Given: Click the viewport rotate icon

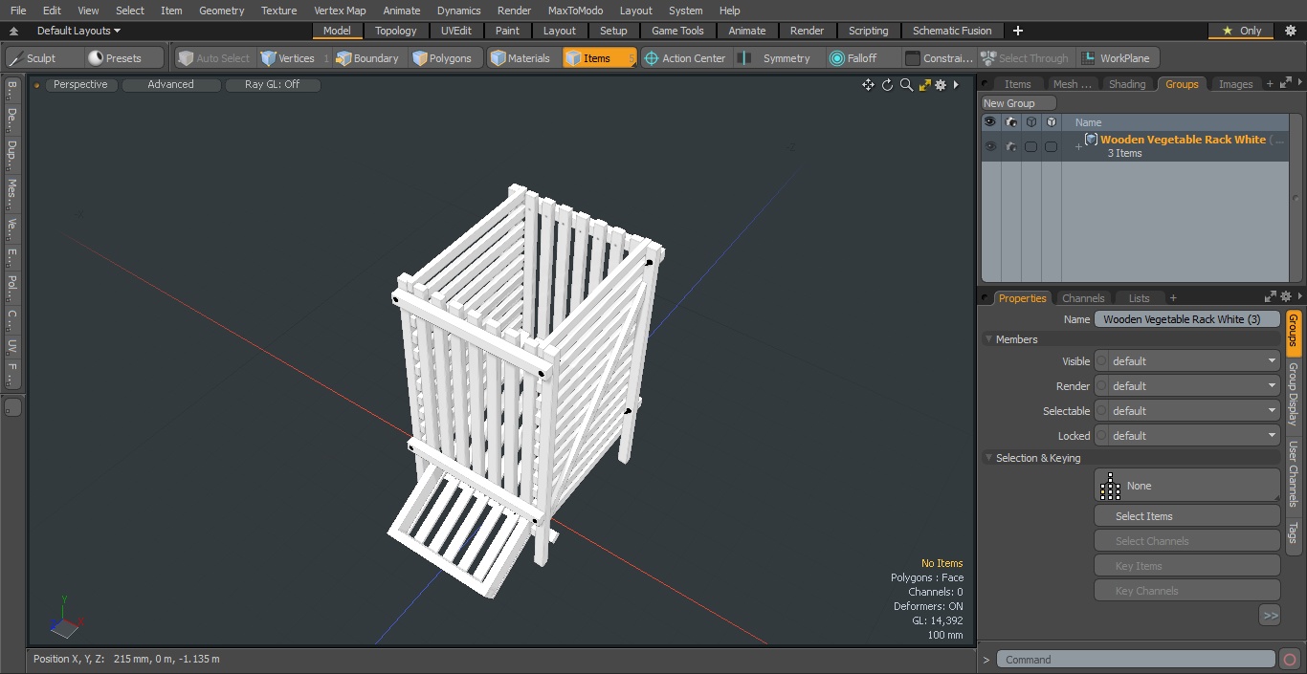Looking at the screenshot, I should 887,85.
